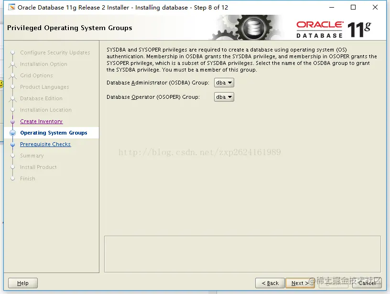Cancel the Oracle installation
The image size is (390, 294).
(367, 283)
